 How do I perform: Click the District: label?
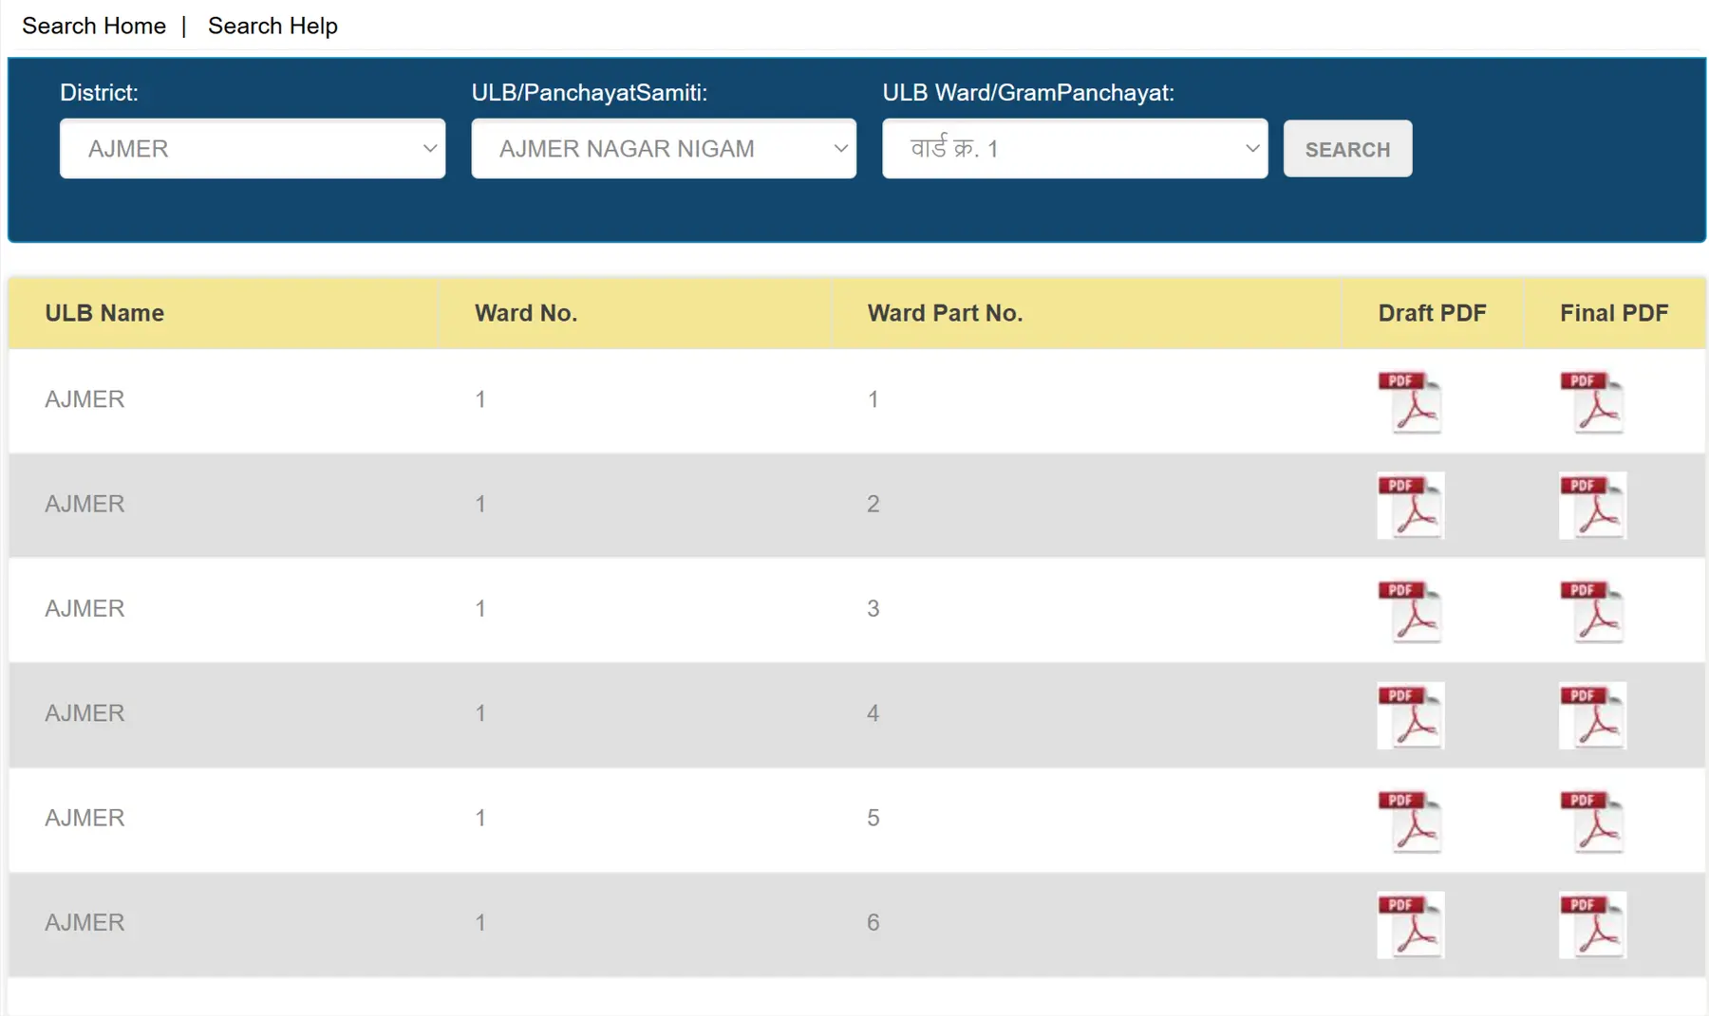click(x=99, y=93)
